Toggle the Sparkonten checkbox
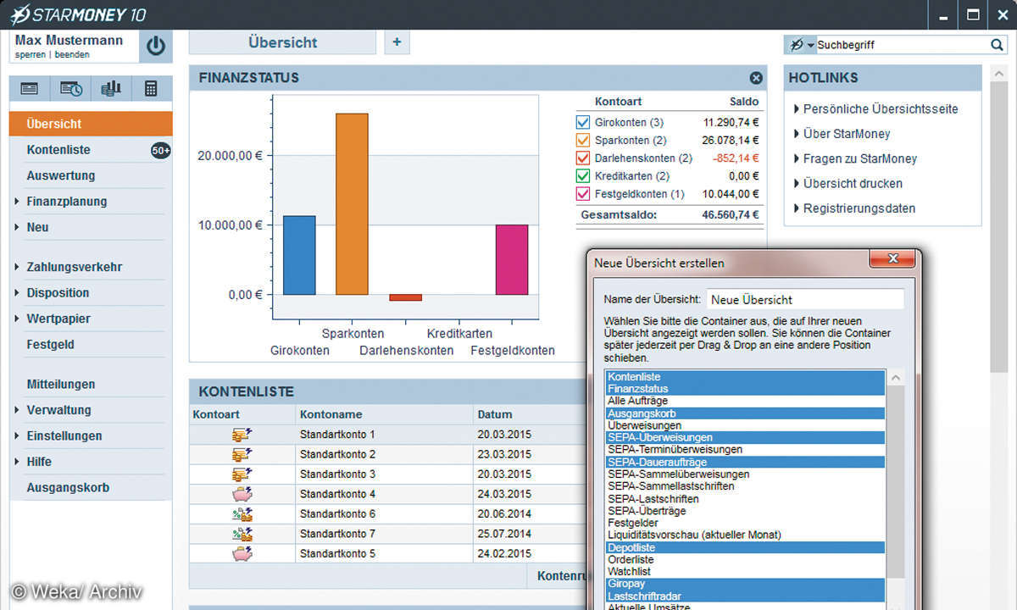Screen dimensions: 1017x610 (582, 141)
